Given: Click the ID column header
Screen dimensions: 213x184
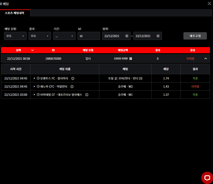Looking at the screenshot, I should click(x=53, y=50).
